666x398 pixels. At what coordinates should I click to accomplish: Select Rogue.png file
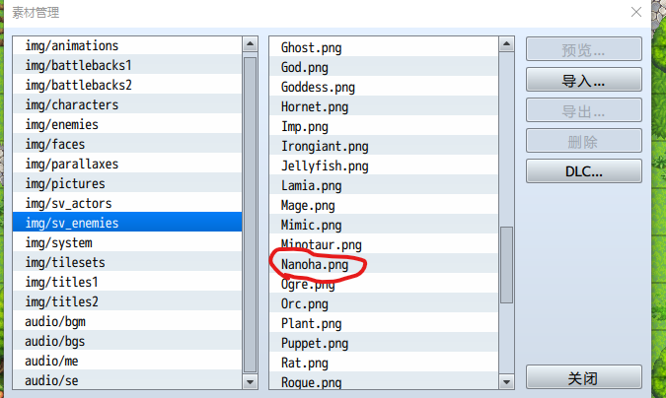(x=384, y=381)
